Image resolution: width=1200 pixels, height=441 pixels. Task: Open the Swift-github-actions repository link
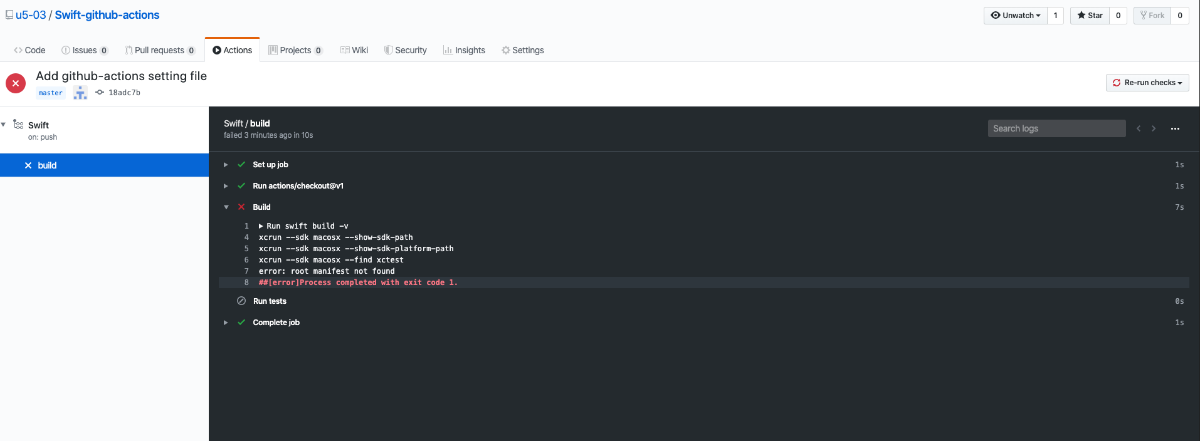(x=107, y=15)
